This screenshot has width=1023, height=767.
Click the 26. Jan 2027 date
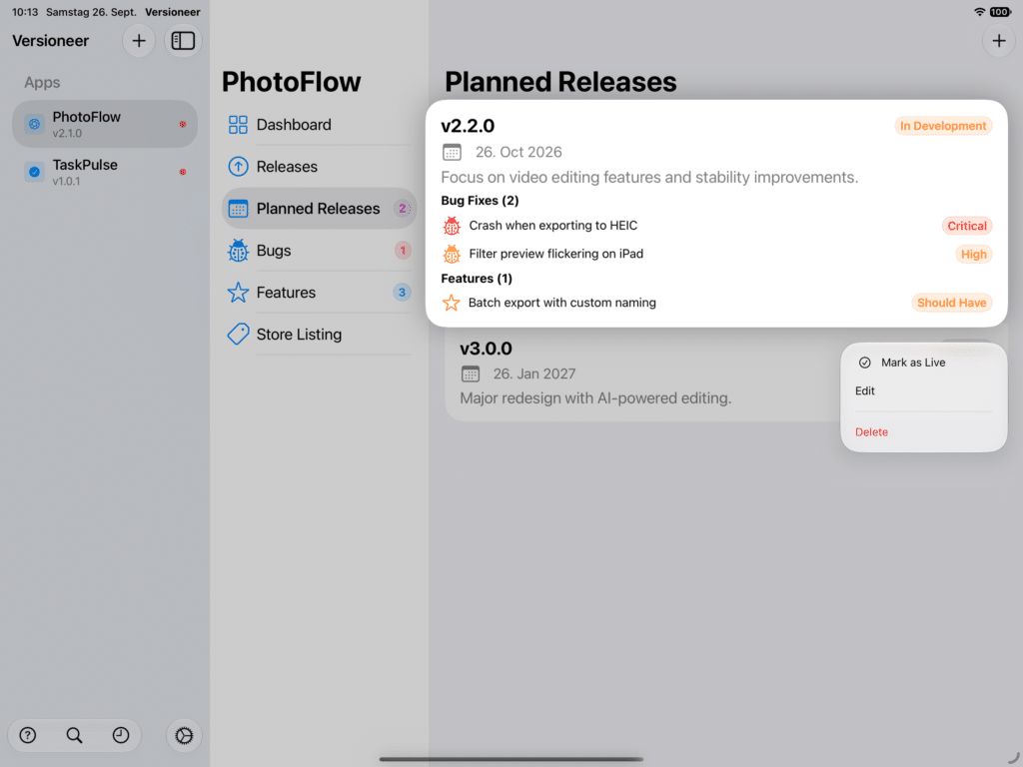(x=534, y=374)
